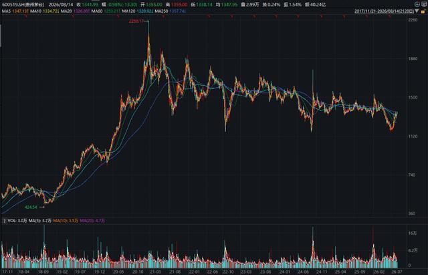Click the opening price 1355.00
The height and width of the screenshot is (275, 428).
[154, 5]
